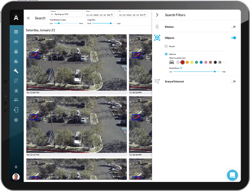Adjust the Resemblance slider handle
Viewport: 250px width, 191px height.
tap(215, 72)
